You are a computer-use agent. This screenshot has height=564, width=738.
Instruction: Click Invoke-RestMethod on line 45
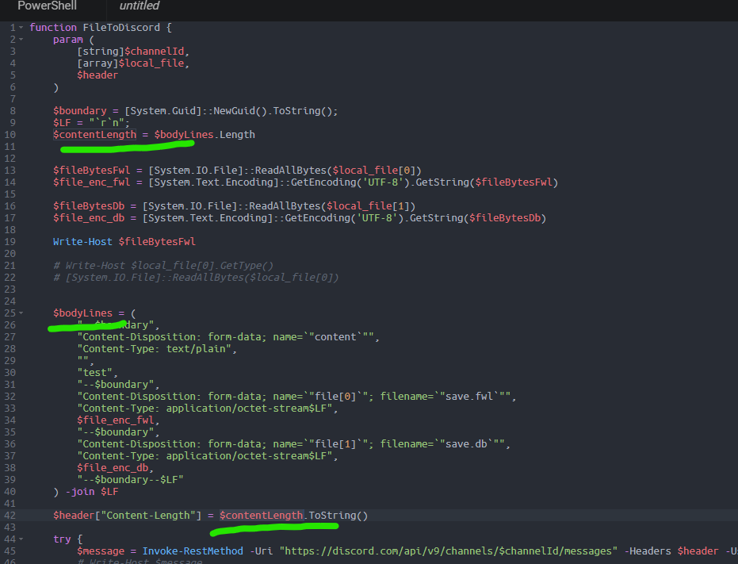(x=193, y=551)
